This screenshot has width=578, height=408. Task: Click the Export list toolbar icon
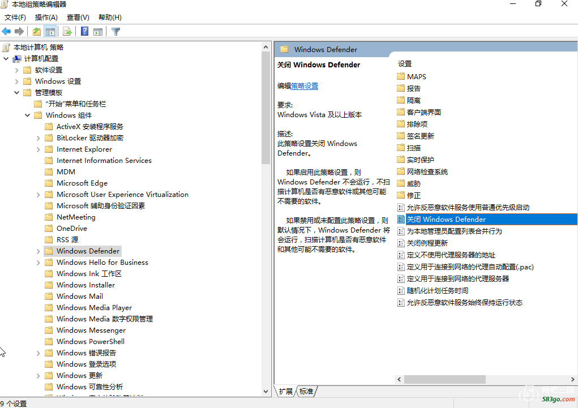tap(67, 32)
